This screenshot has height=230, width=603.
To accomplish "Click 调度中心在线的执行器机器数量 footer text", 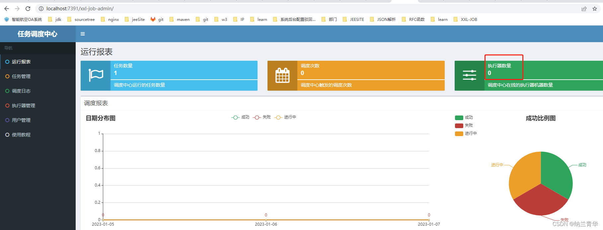I will (520, 85).
